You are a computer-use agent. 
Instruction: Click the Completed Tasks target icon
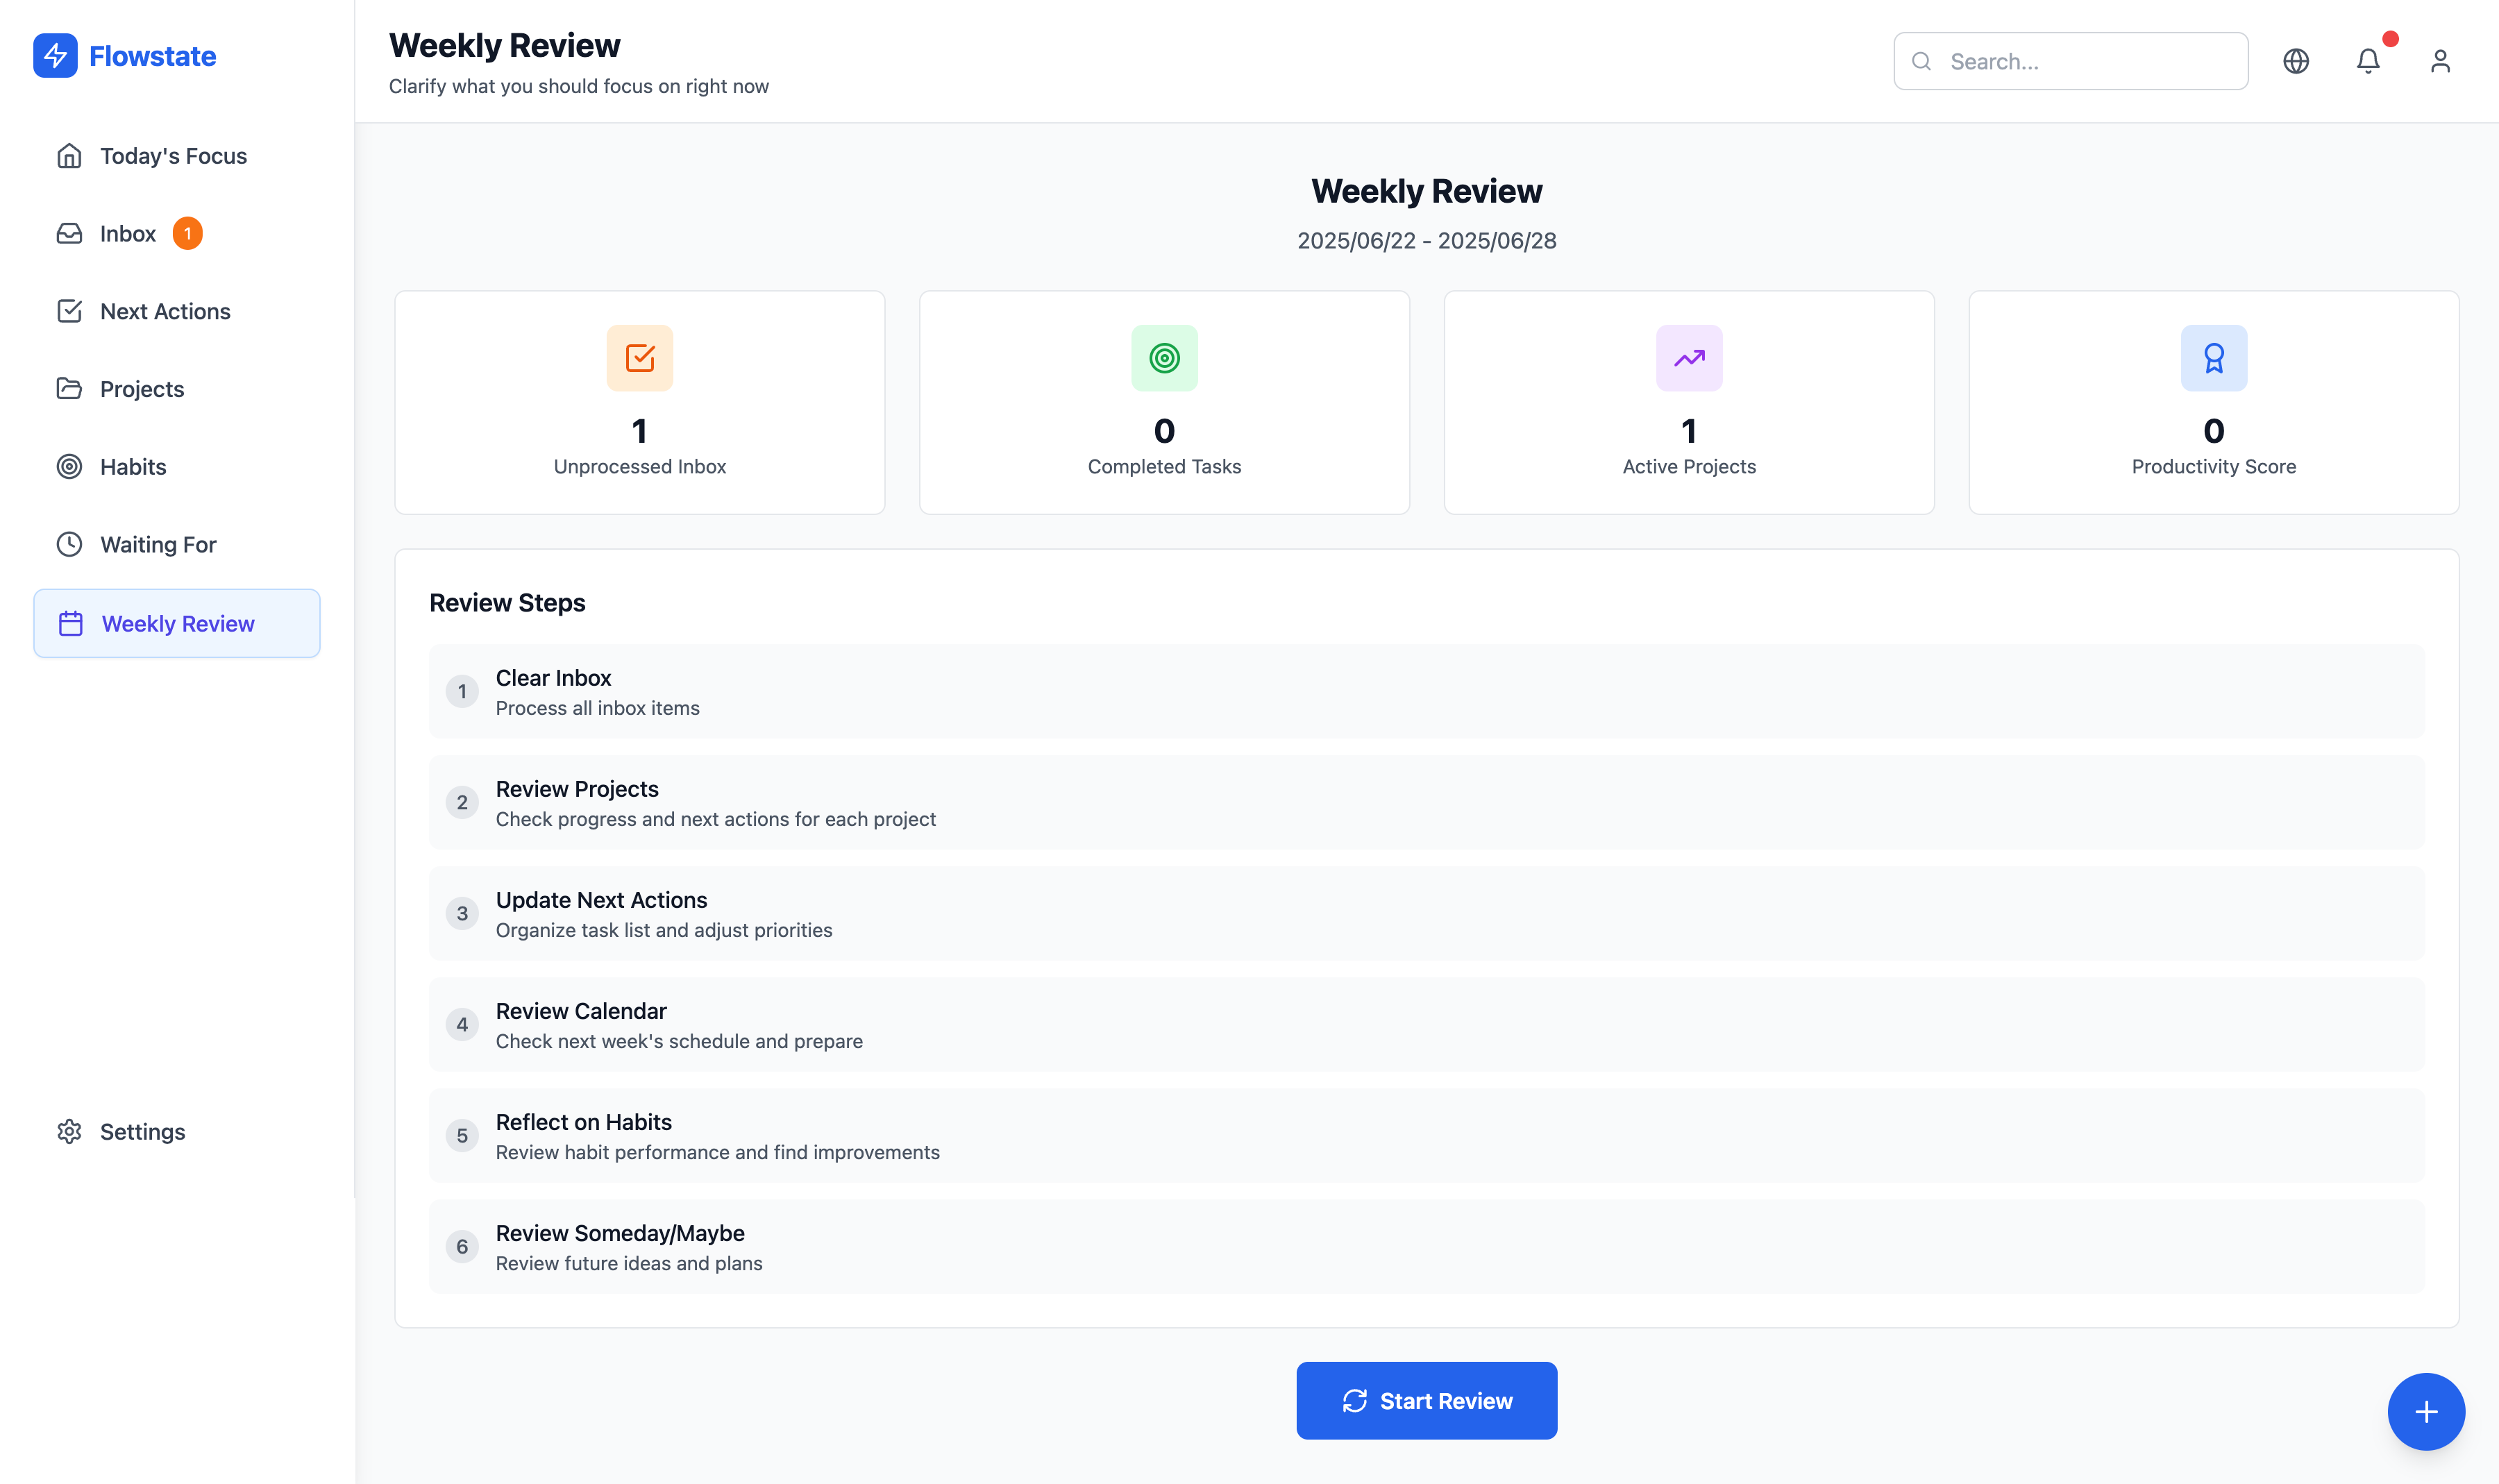[1164, 358]
